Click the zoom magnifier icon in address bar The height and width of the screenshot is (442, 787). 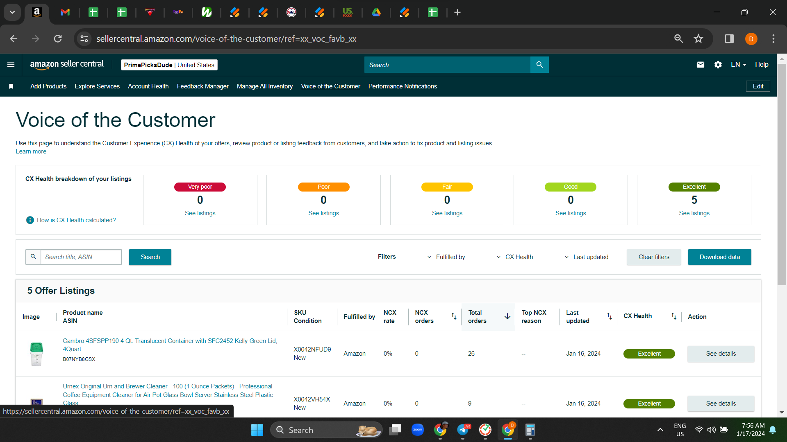click(x=679, y=39)
